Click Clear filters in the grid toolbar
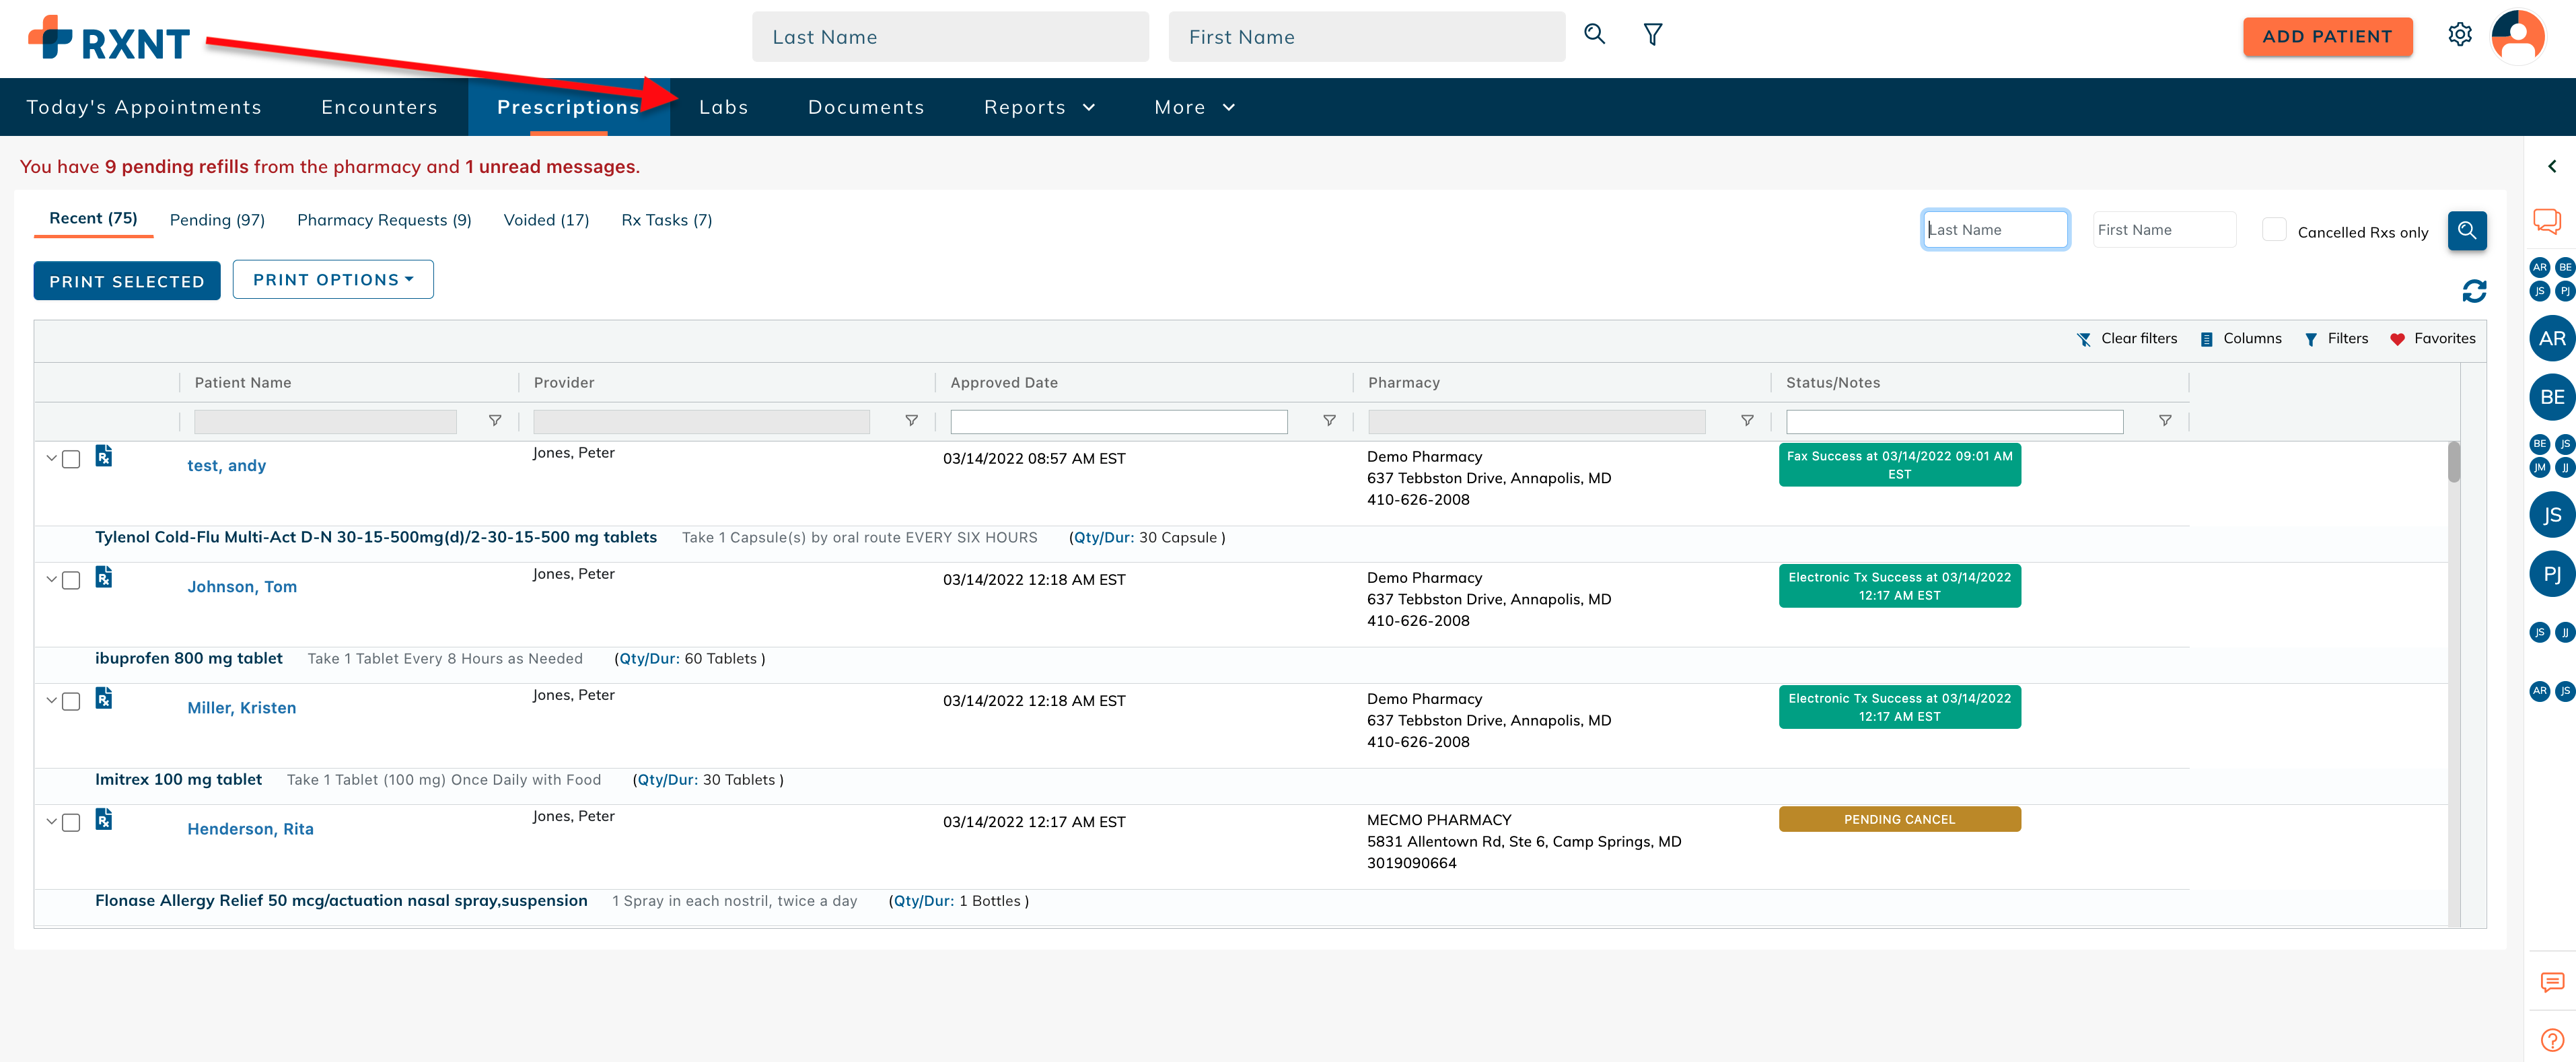Screen dimensions: 2576x1062 (2126, 339)
